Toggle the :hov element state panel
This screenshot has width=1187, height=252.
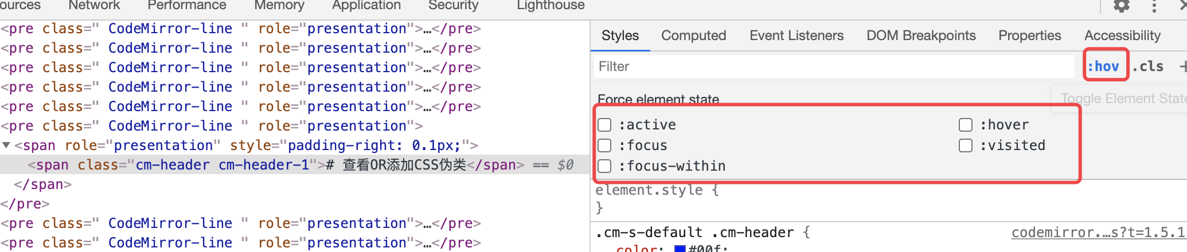1103,66
